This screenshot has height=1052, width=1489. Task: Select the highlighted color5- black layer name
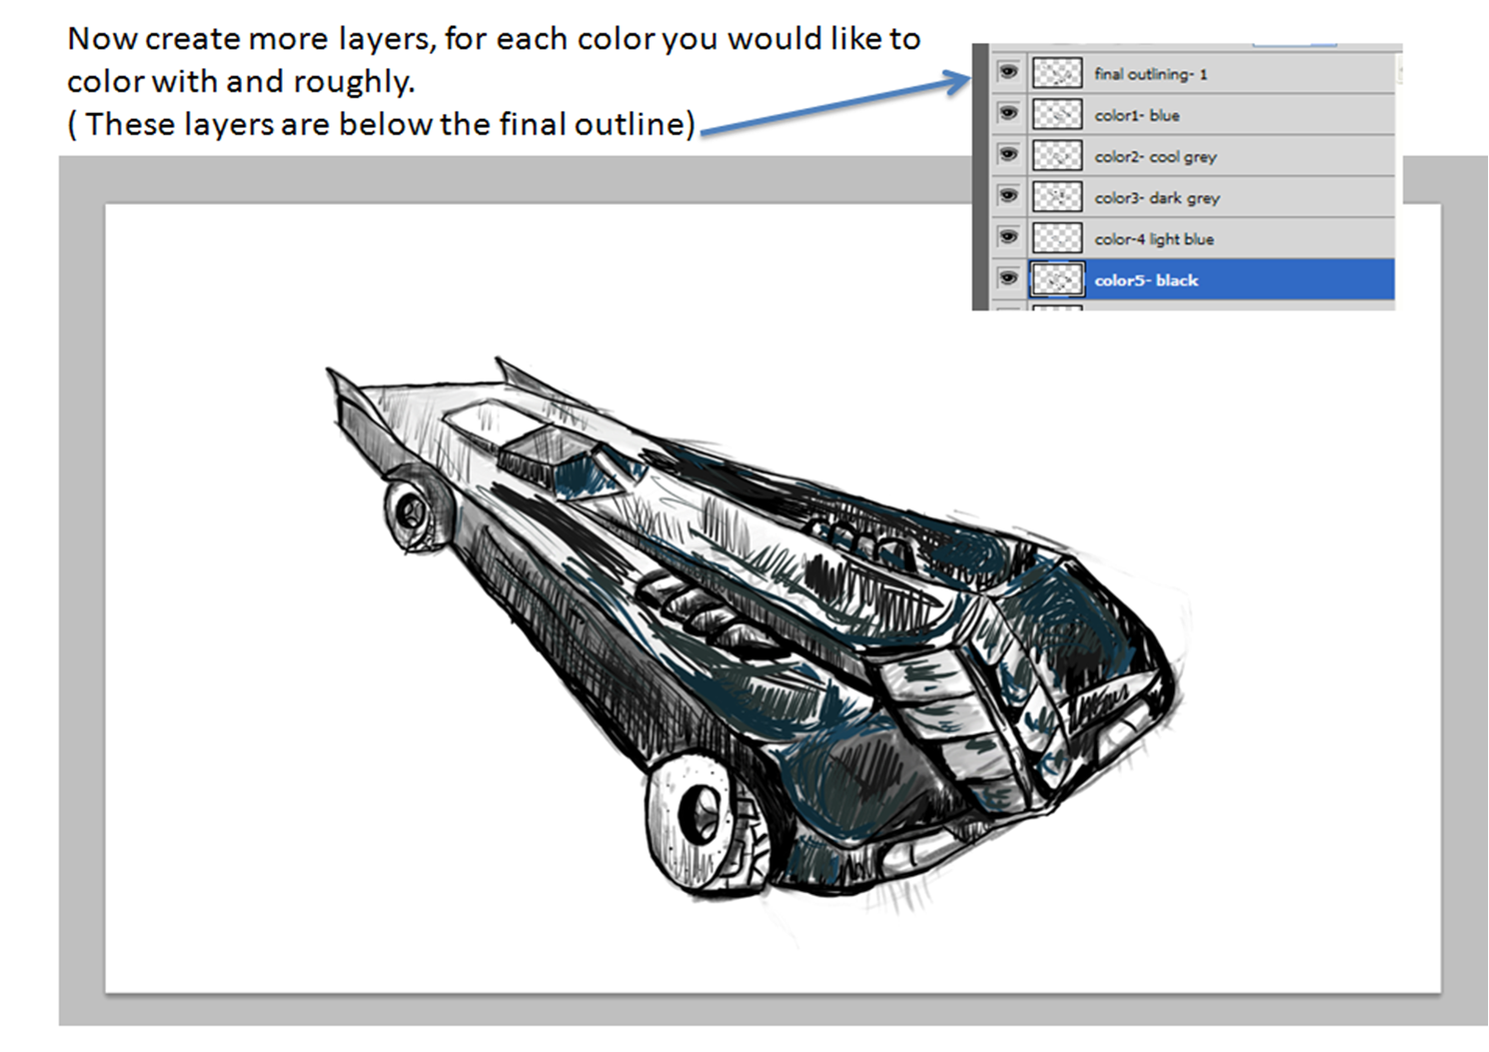coord(1145,281)
